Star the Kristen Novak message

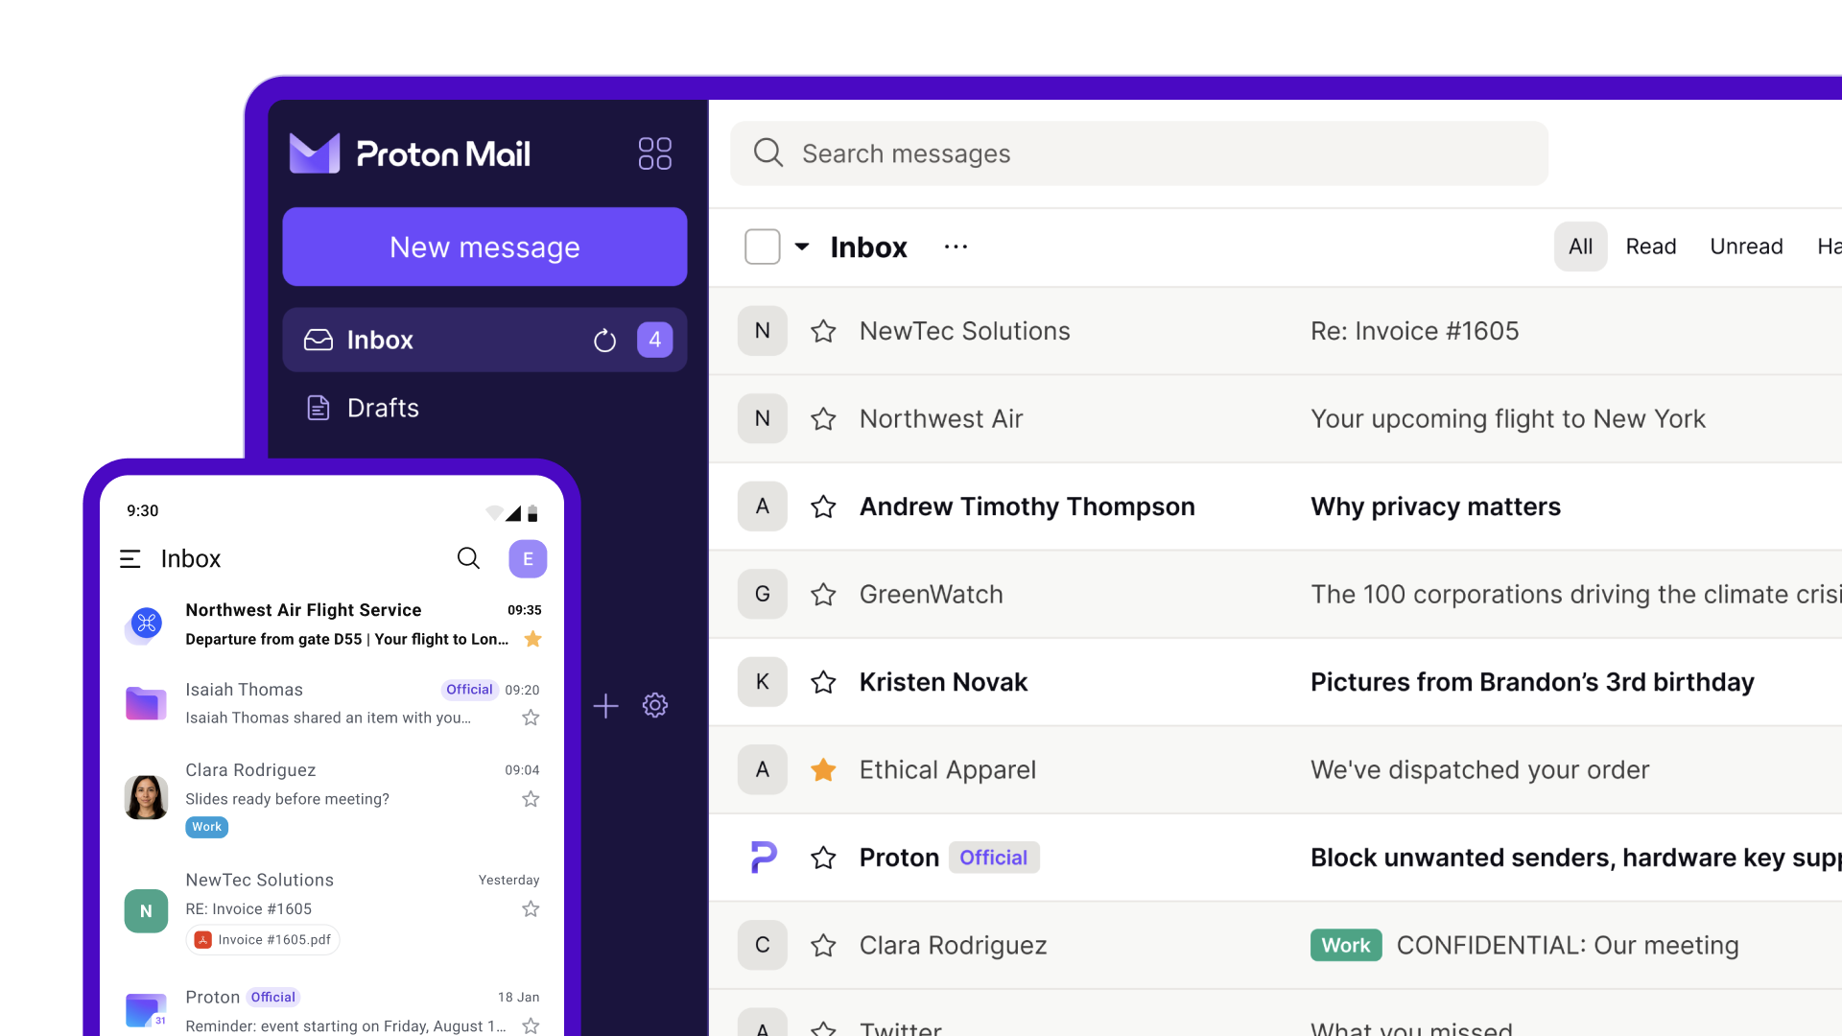[823, 682]
